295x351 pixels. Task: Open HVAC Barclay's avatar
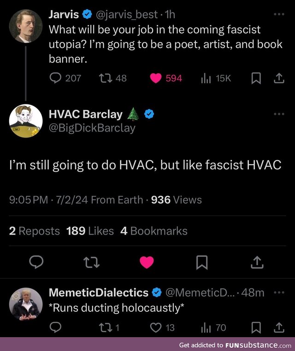pos(26,121)
